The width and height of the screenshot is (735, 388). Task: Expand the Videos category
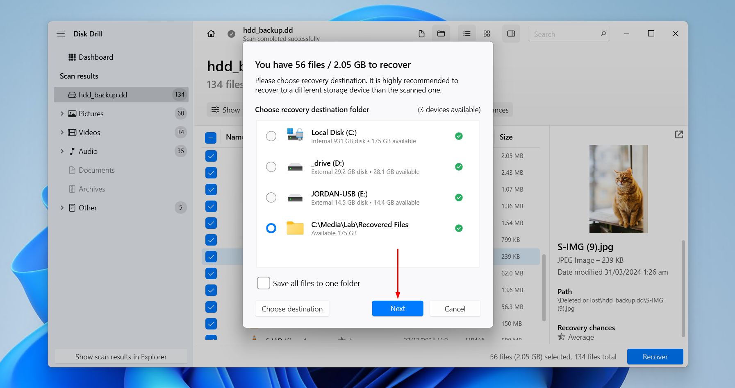[62, 133]
